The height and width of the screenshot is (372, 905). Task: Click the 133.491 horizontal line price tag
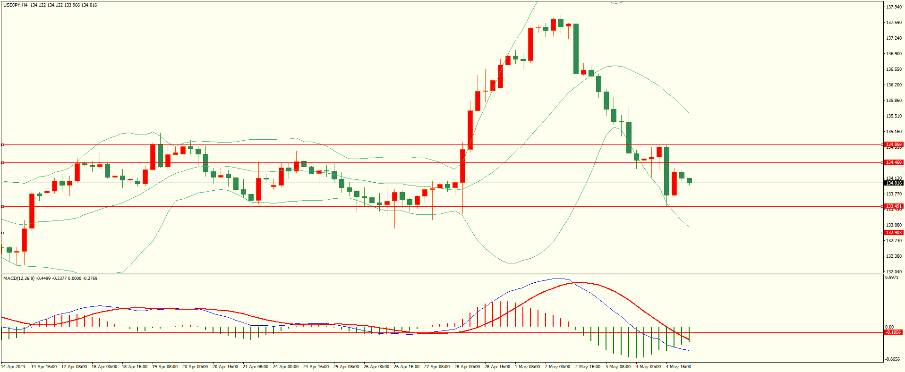pos(894,206)
